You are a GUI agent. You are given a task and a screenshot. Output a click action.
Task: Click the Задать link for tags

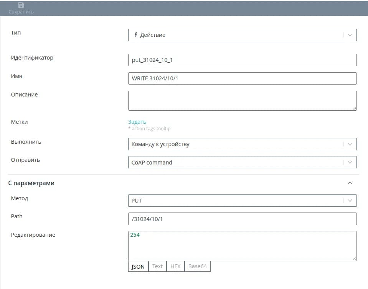[137, 122]
